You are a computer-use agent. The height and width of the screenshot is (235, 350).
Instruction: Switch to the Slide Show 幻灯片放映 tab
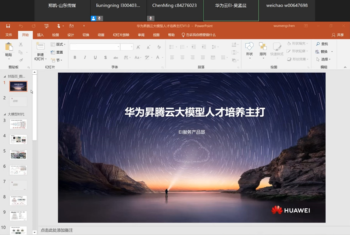point(121,35)
